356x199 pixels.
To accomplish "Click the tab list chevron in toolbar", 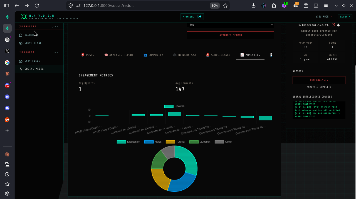I will coord(336,6).
